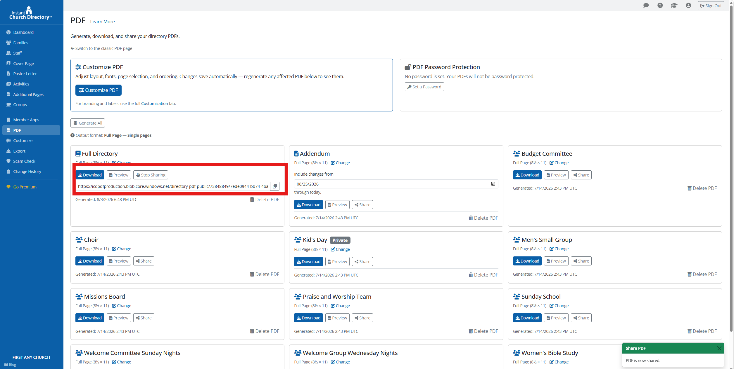Image resolution: width=734 pixels, height=369 pixels.
Task: Open Activities in the sidebar
Action: tap(31, 84)
